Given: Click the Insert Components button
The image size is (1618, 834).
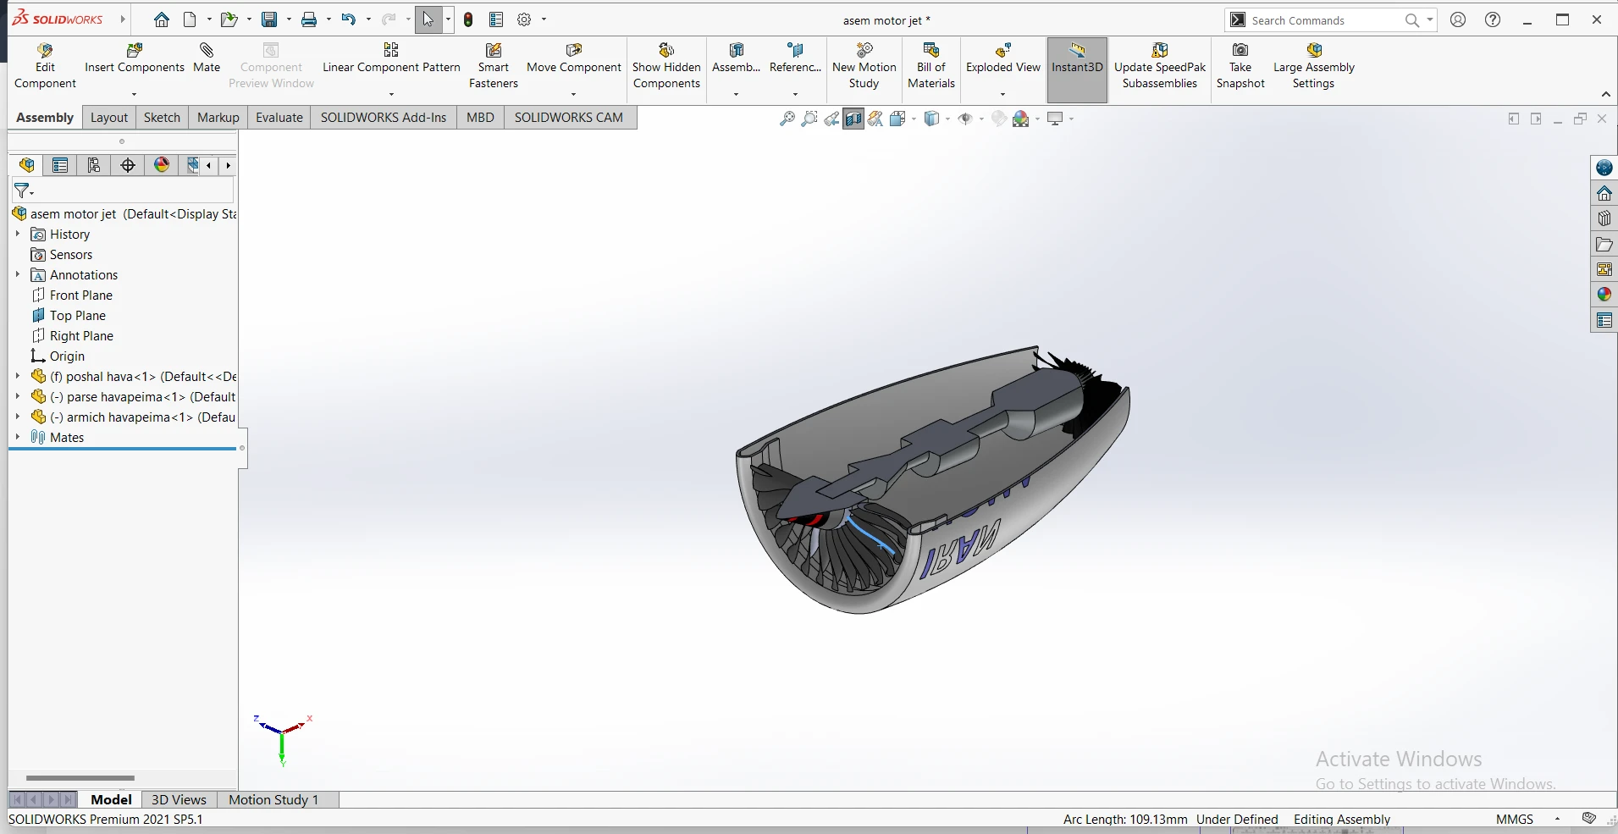Looking at the screenshot, I should pyautogui.click(x=134, y=58).
